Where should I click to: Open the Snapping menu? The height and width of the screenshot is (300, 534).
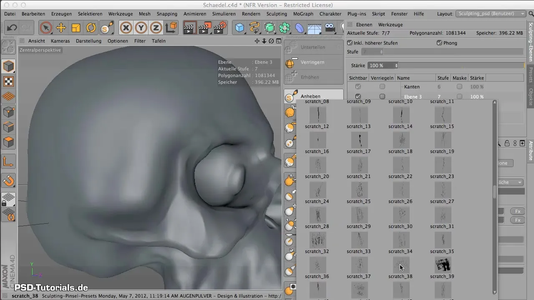[x=167, y=14]
